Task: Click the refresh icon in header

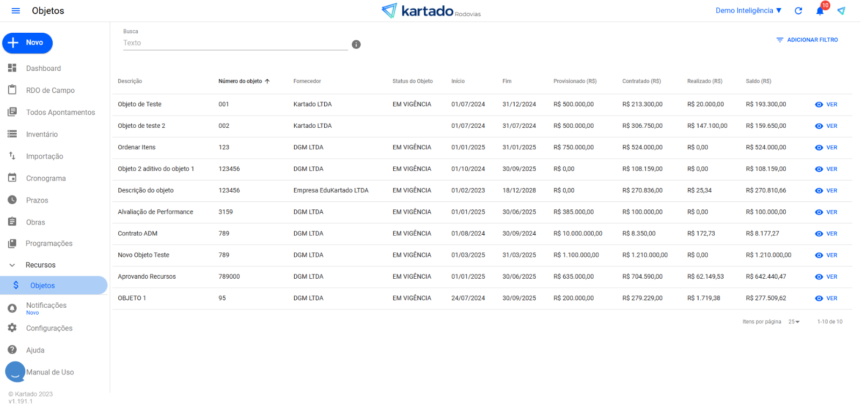Action: 798,11
